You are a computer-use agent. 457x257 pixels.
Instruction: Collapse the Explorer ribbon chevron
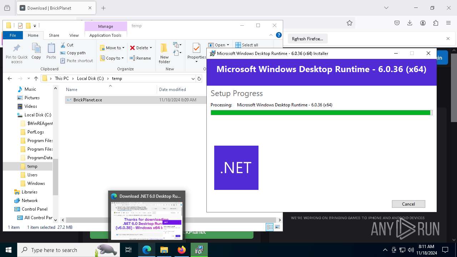[x=271, y=35]
